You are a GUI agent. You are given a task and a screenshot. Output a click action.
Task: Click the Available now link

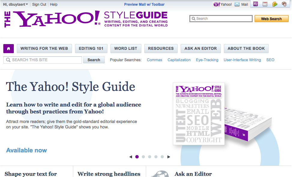[x=26, y=150]
